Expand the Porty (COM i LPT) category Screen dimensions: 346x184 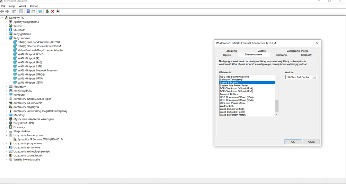pyautogui.click(x=6, y=123)
